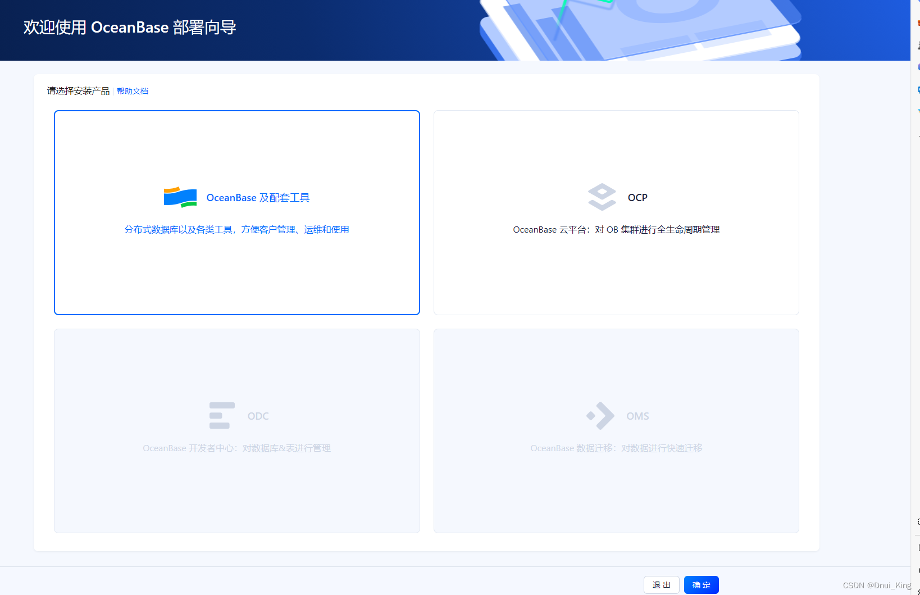Click the ODC card description about 数据库&表管理
920x595 pixels.
tap(236, 448)
